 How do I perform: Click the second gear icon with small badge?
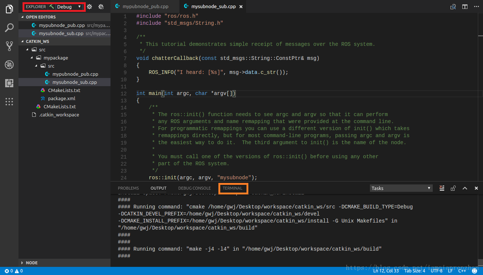[101, 7]
